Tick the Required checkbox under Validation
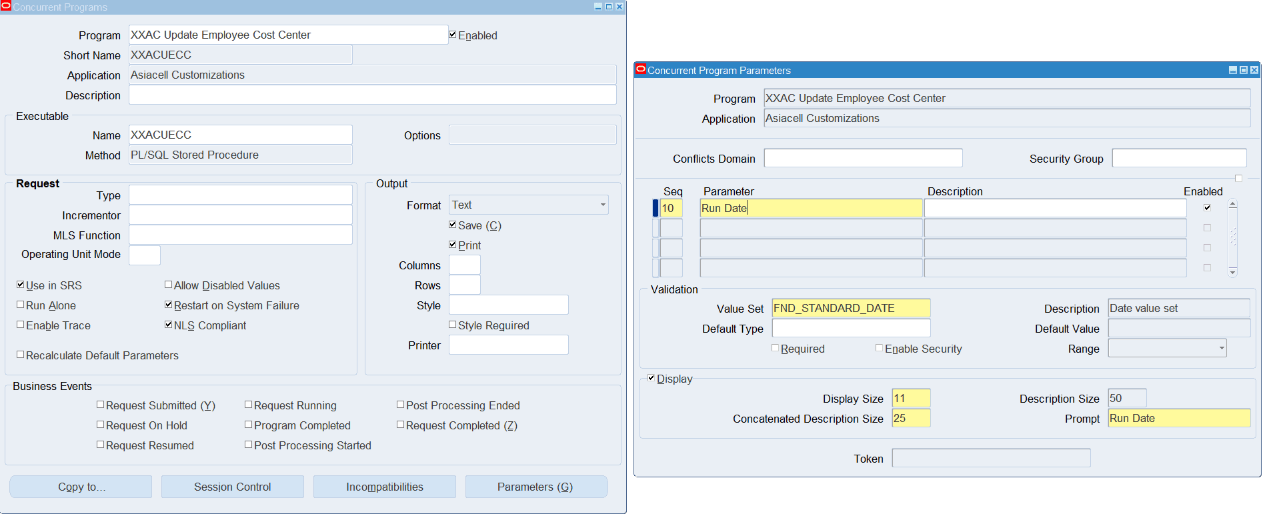The image size is (1267, 518). [776, 348]
